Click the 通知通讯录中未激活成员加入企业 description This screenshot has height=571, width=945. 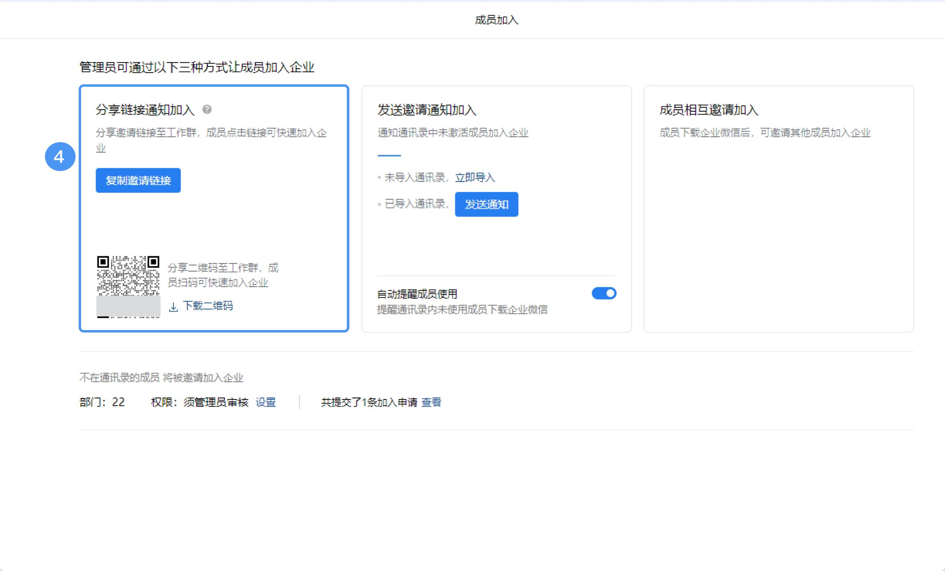[453, 133]
